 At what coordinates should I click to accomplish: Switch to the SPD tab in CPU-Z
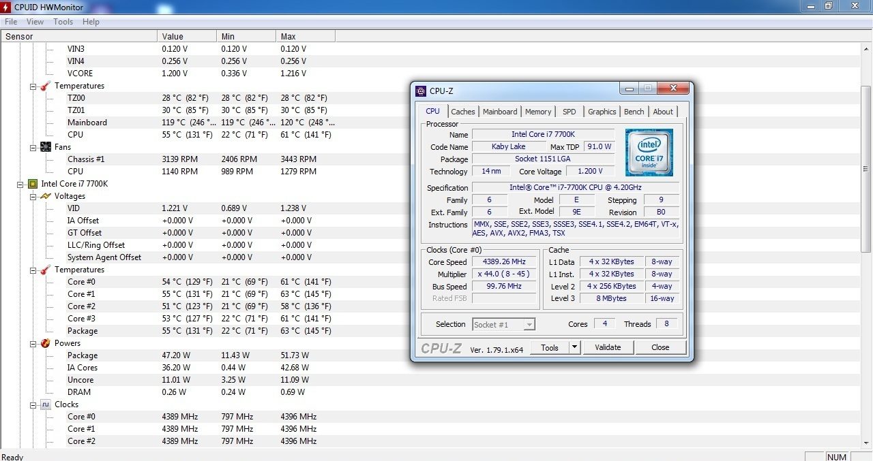pos(569,112)
